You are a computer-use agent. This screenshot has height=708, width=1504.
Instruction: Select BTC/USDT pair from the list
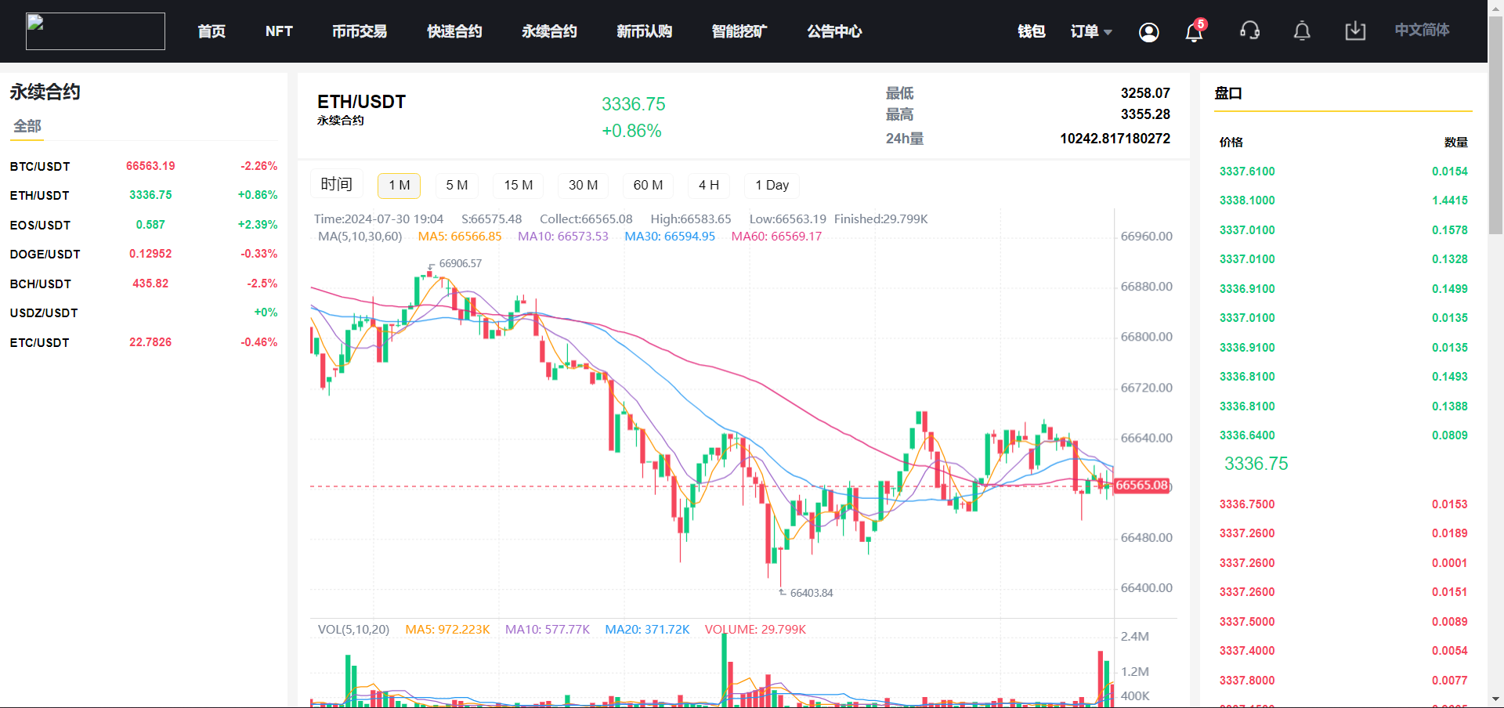[x=40, y=166]
